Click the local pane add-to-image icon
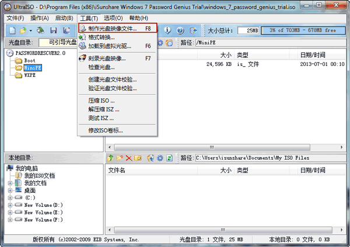This screenshot has width=350, height=247. pyautogui.click(x=150, y=158)
